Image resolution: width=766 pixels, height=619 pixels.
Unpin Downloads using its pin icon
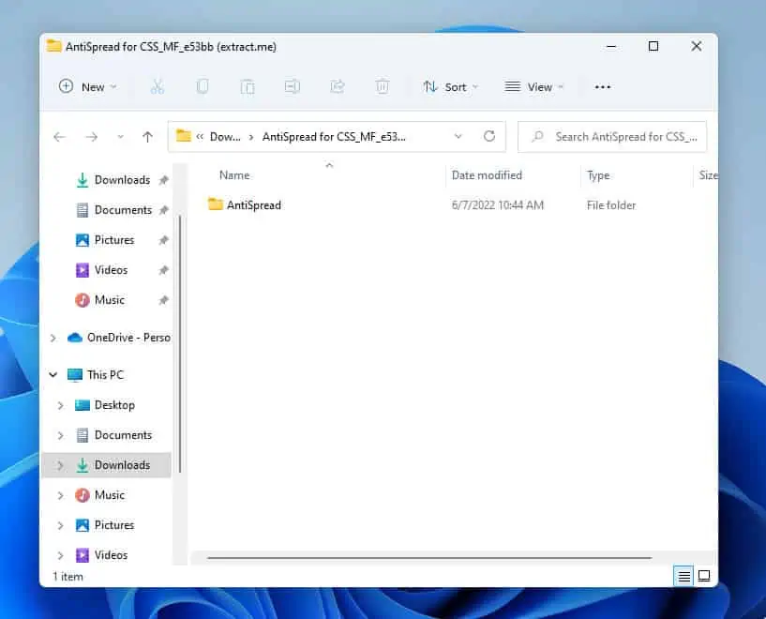click(x=164, y=180)
